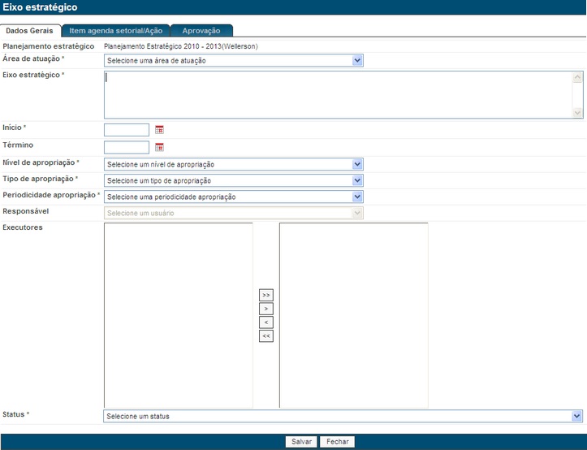Click the Planejamento Estratégico 2010 - 2013(Wellerson) text

click(x=181, y=46)
